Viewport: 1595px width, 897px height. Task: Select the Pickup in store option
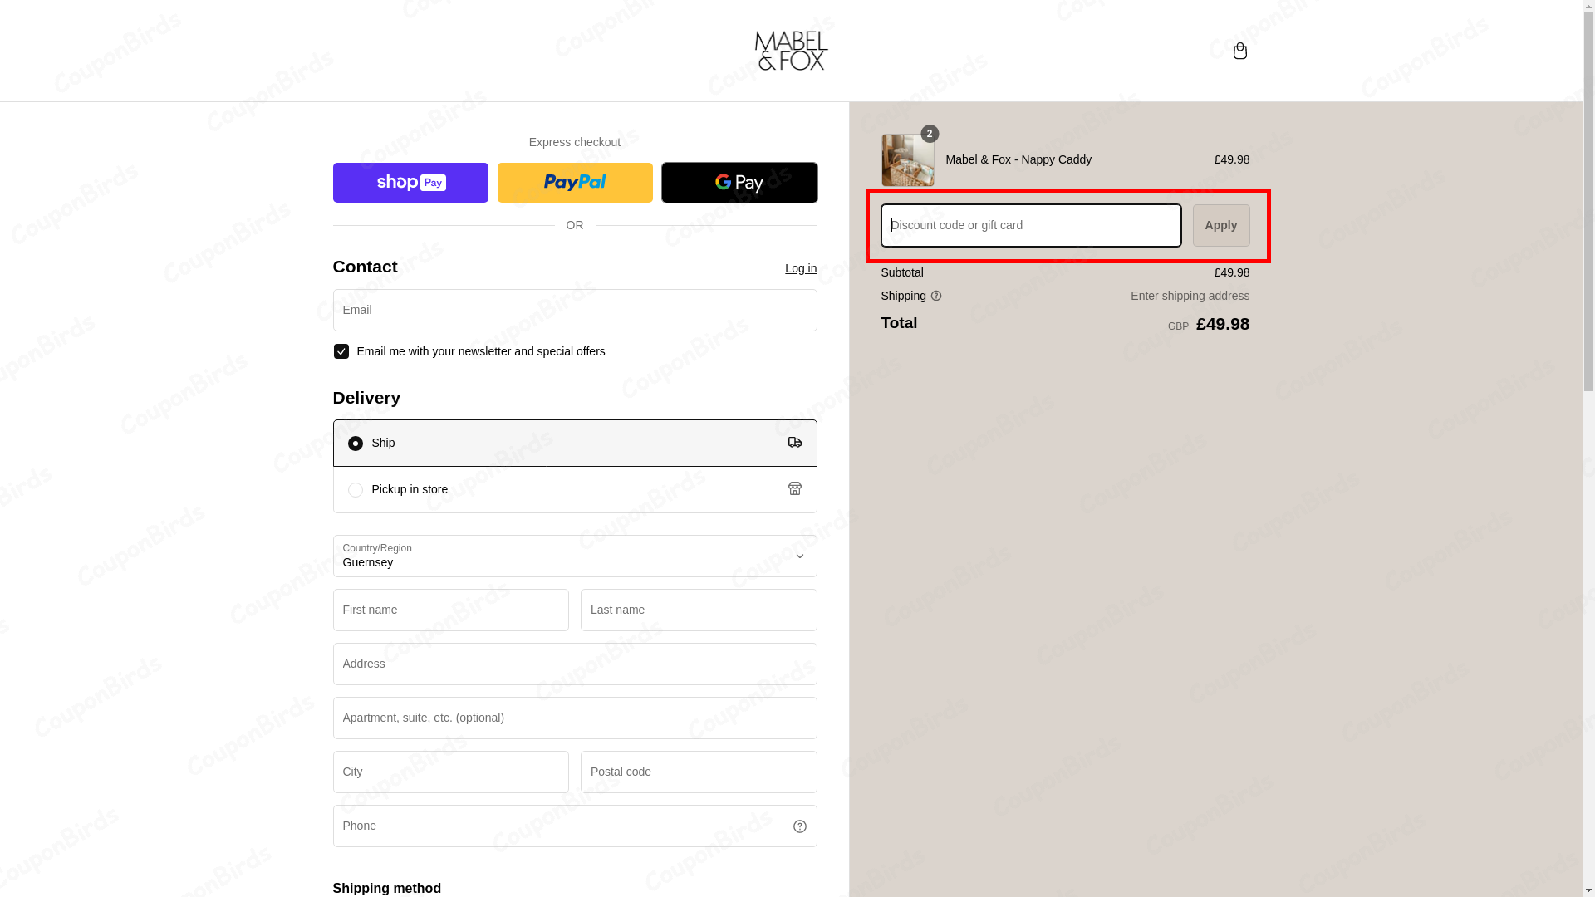[x=356, y=490]
